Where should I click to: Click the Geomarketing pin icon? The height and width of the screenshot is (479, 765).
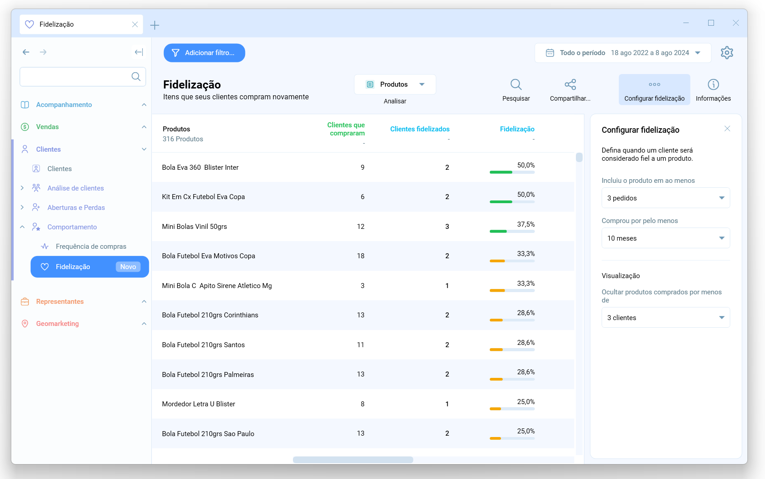pyautogui.click(x=25, y=324)
